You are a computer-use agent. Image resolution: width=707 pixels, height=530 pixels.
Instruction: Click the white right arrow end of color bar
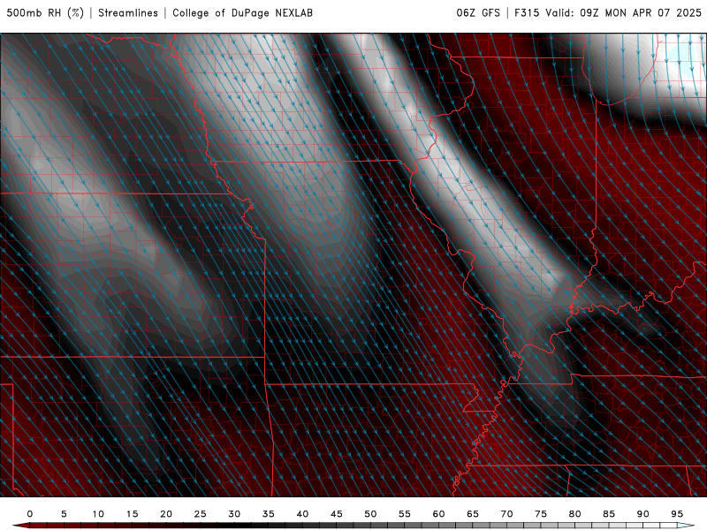686,526
